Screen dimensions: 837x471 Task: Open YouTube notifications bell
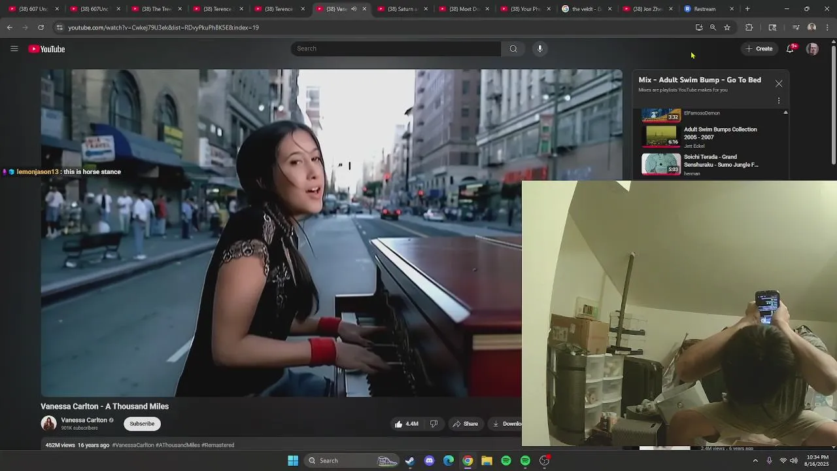coord(790,49)
